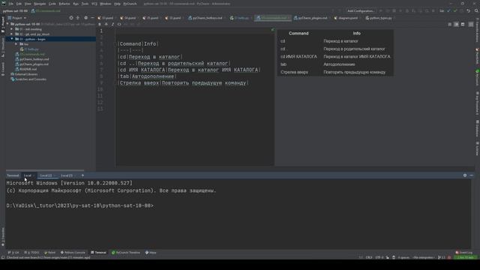Viewport: 480px width, 270px height.
Task: Switch to preview-only markdown layout
Action: coord(463,24)
